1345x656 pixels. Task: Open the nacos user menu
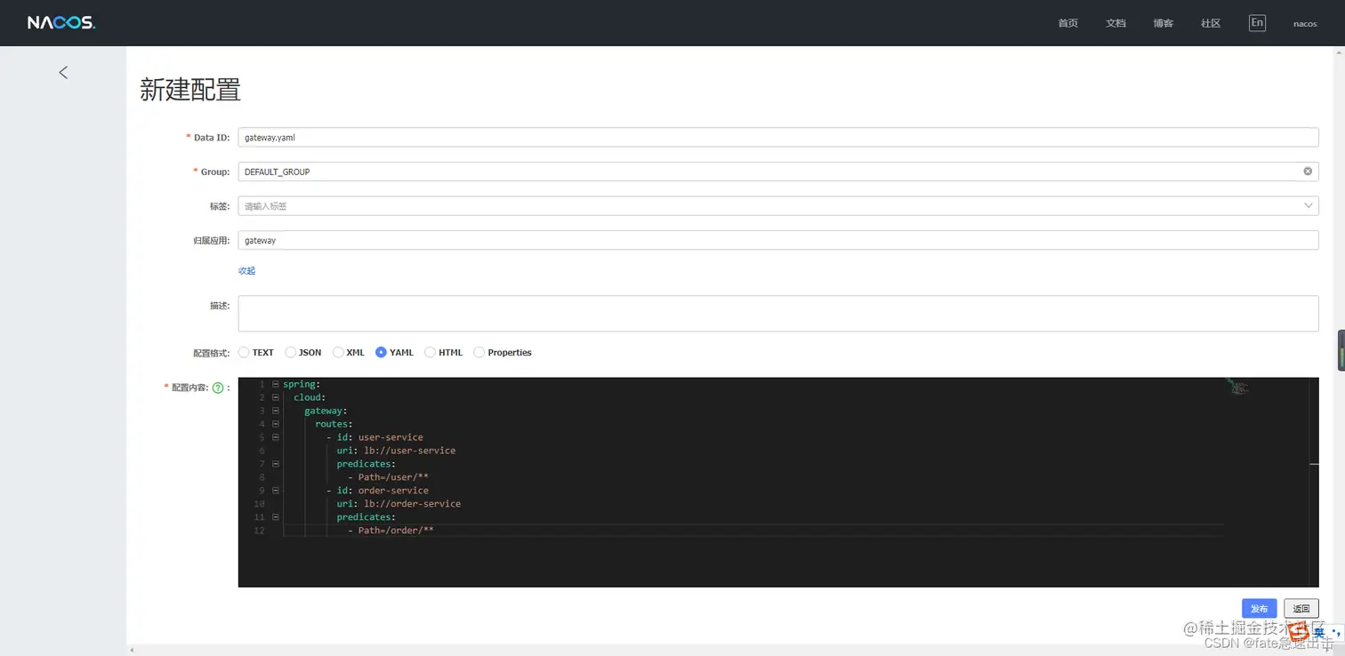coord(1305,24)
